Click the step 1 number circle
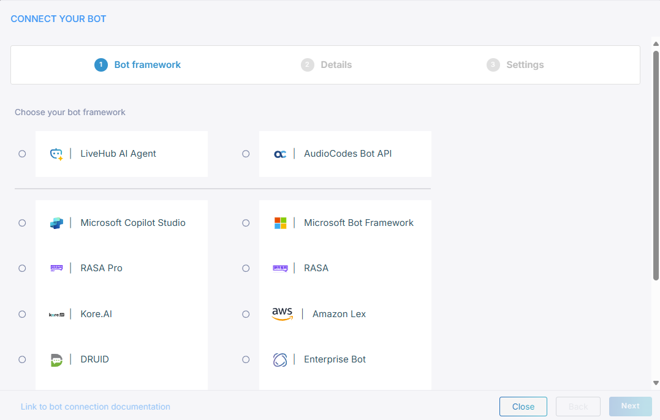660x420 pixels. click(x=101, y=65)
